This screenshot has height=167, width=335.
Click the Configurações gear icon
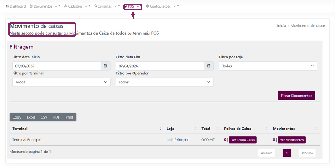[147, 6]
